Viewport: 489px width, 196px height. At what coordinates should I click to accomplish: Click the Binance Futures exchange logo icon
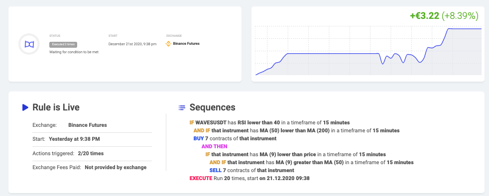168,44
